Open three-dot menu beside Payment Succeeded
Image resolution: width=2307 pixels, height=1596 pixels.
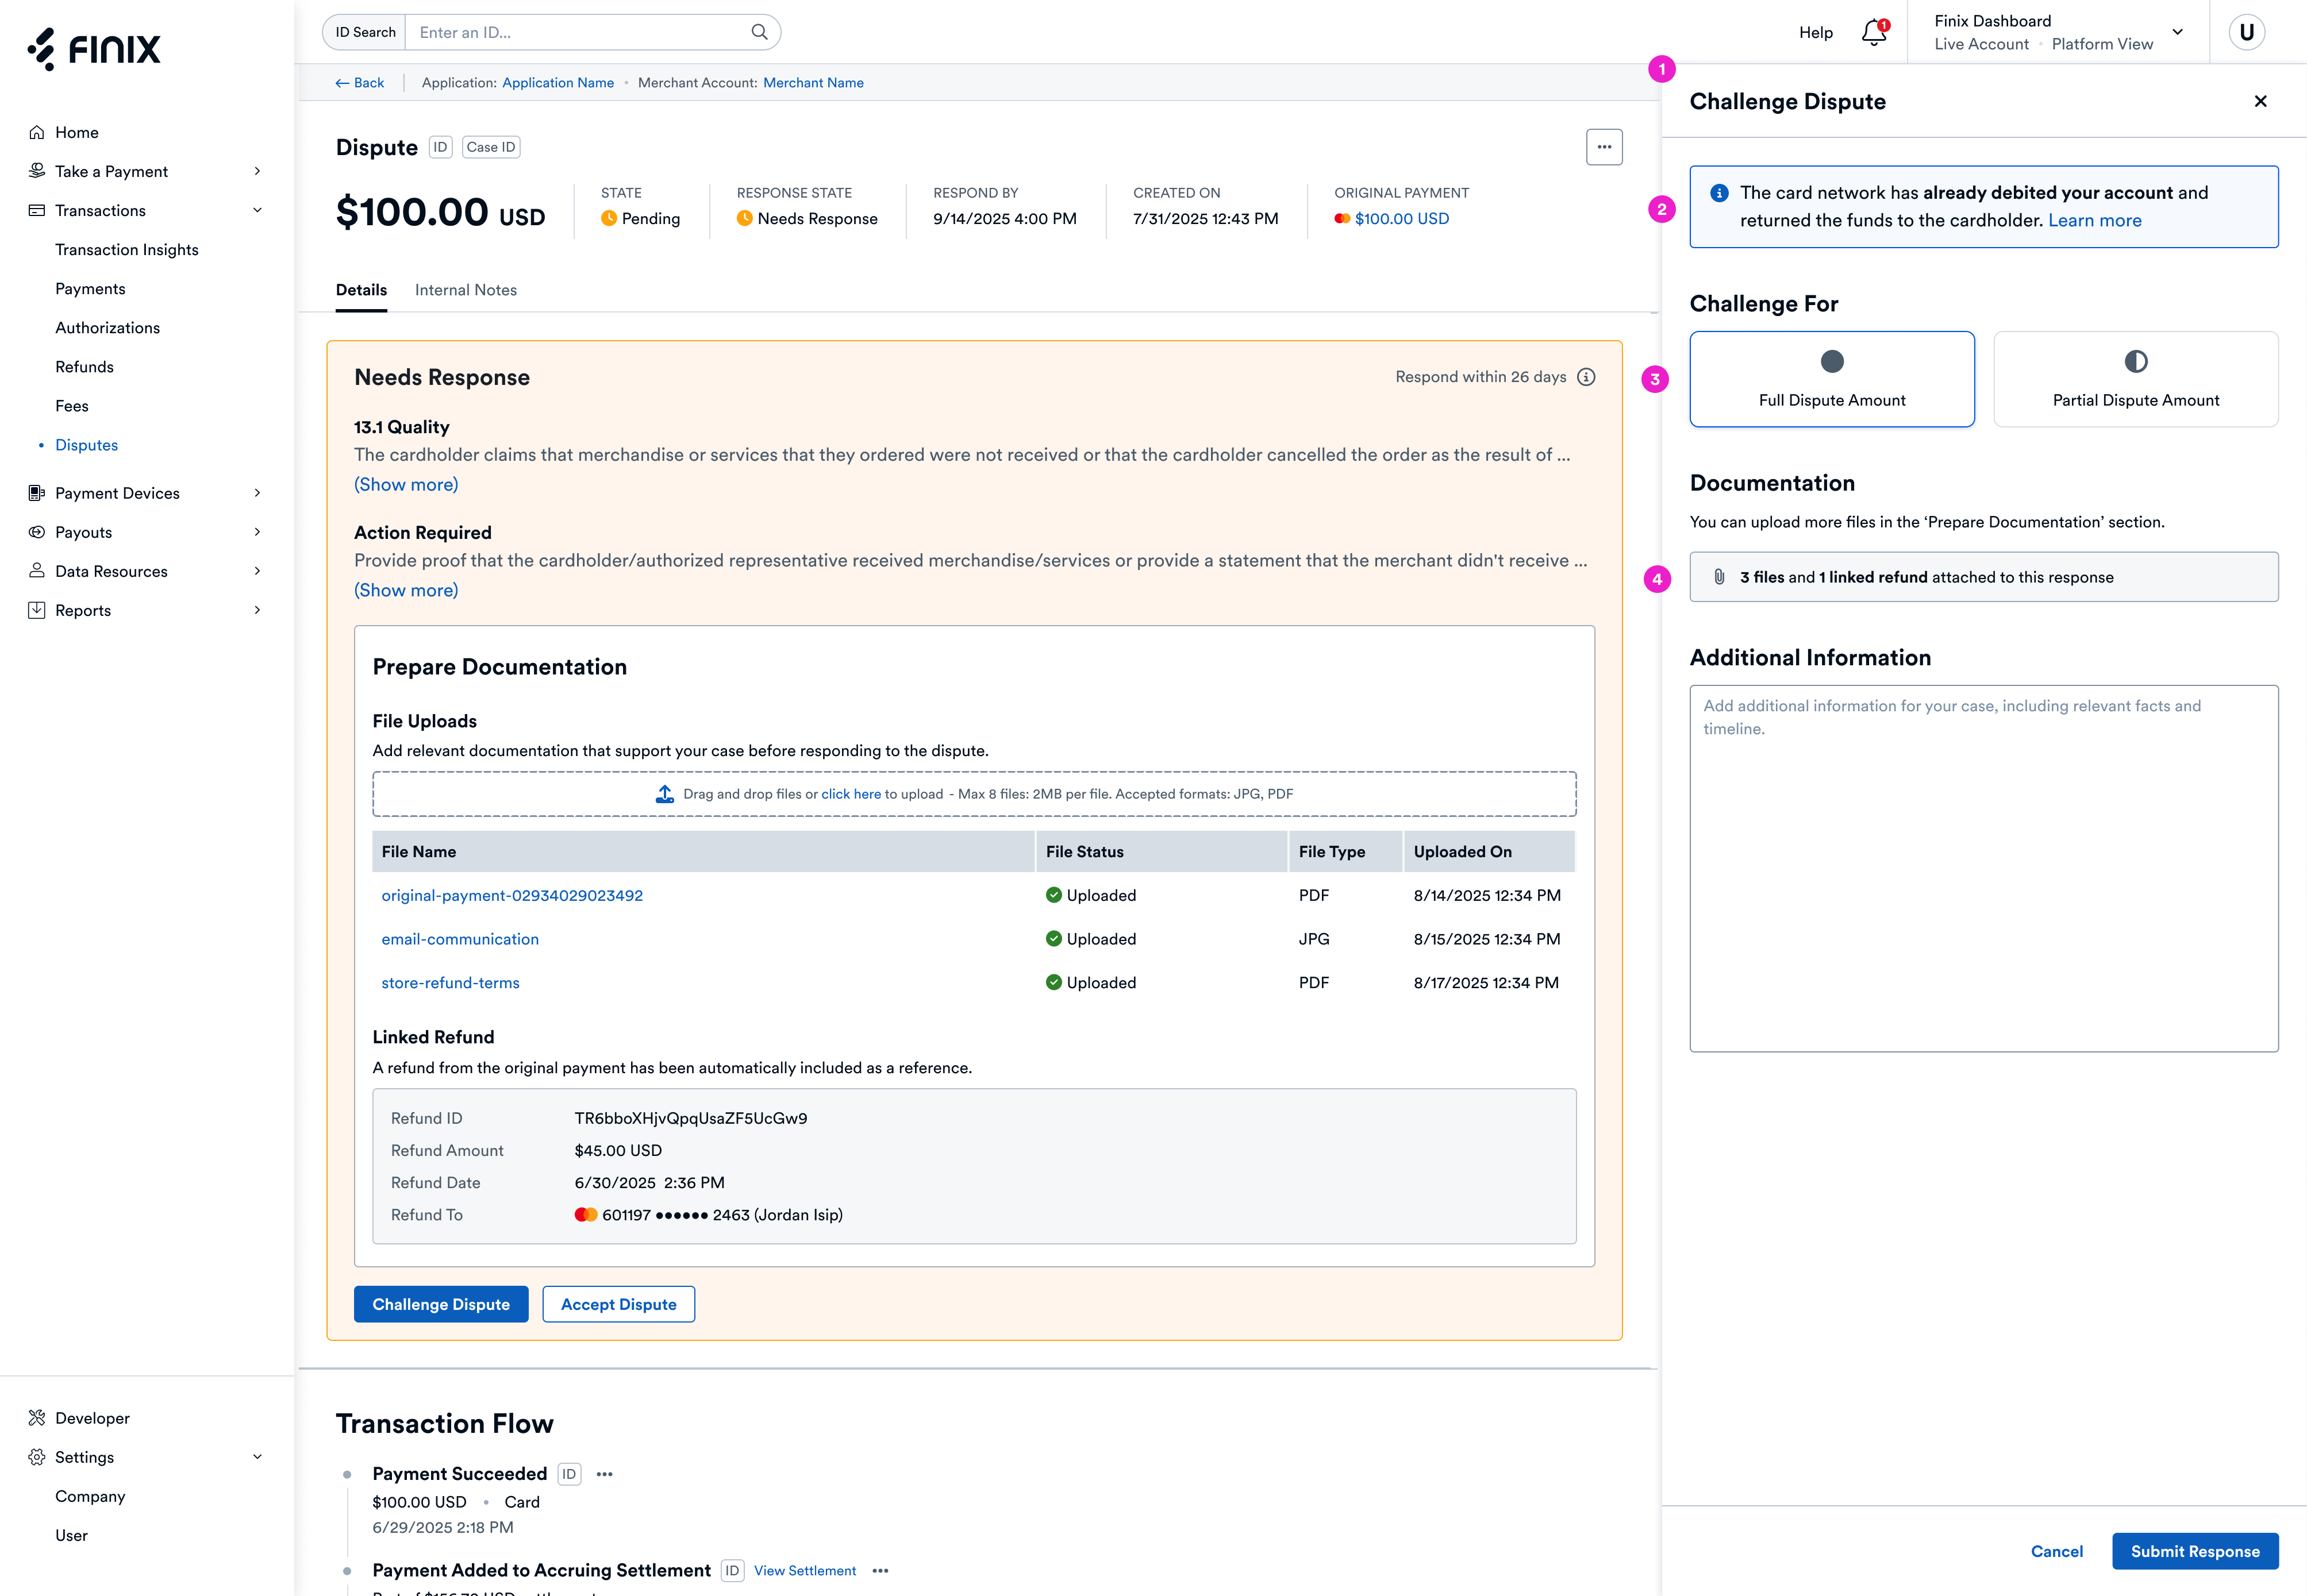(604, 1474)
